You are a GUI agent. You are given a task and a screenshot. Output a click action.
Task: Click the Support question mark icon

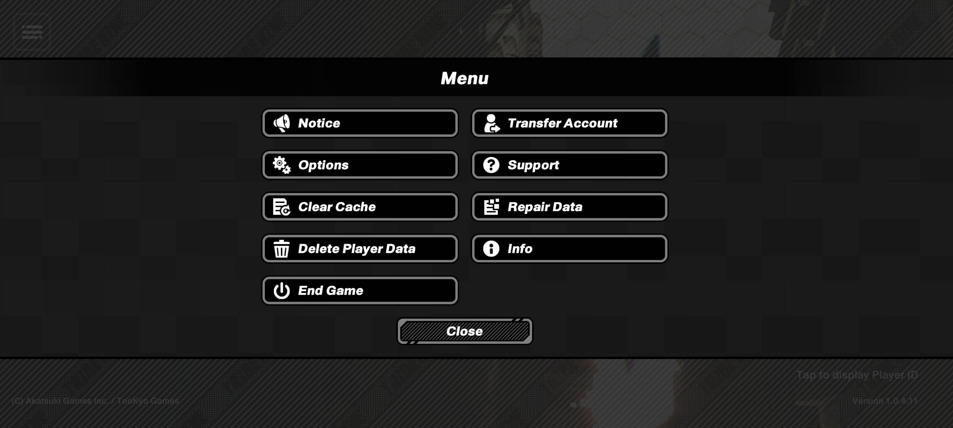point(491,165)
